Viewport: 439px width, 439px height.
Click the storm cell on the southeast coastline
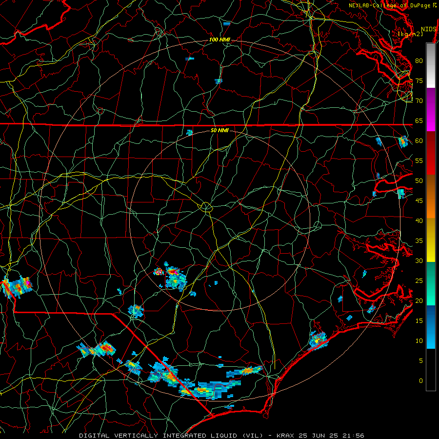tap(319, 341)
